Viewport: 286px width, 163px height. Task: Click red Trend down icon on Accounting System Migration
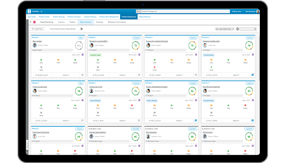pos(154,67)
